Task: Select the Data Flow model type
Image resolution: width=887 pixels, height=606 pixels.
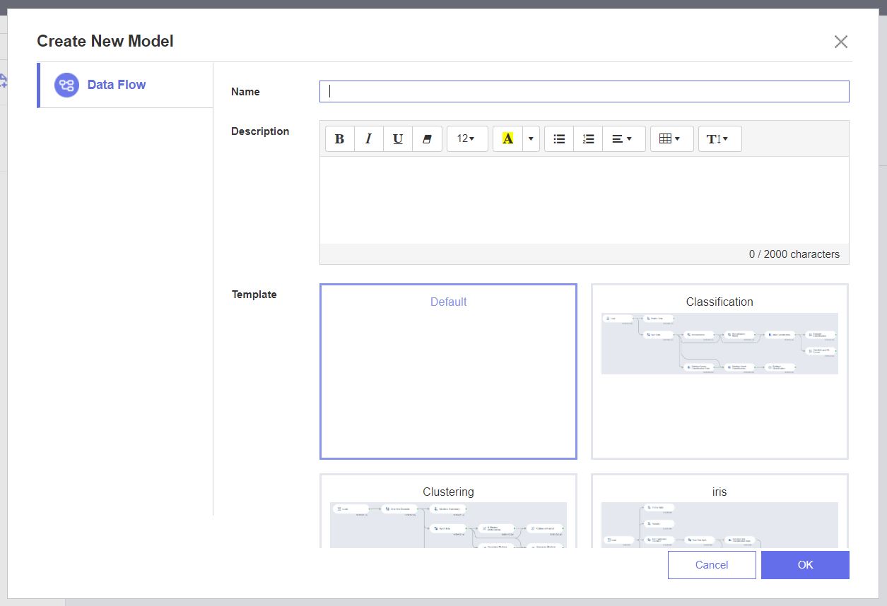Action: 126,85
